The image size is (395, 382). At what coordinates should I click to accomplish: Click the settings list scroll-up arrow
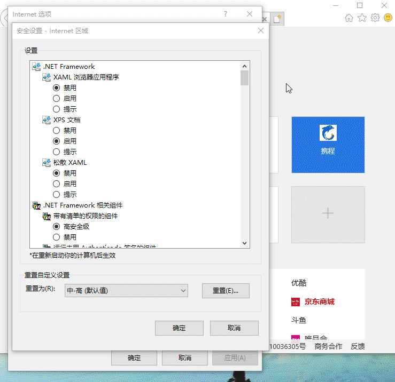(245, 66)
